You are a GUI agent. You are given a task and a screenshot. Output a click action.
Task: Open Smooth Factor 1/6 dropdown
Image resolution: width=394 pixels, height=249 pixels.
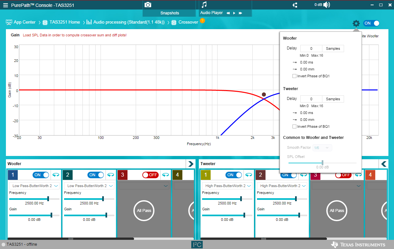(x=322, y=148)
